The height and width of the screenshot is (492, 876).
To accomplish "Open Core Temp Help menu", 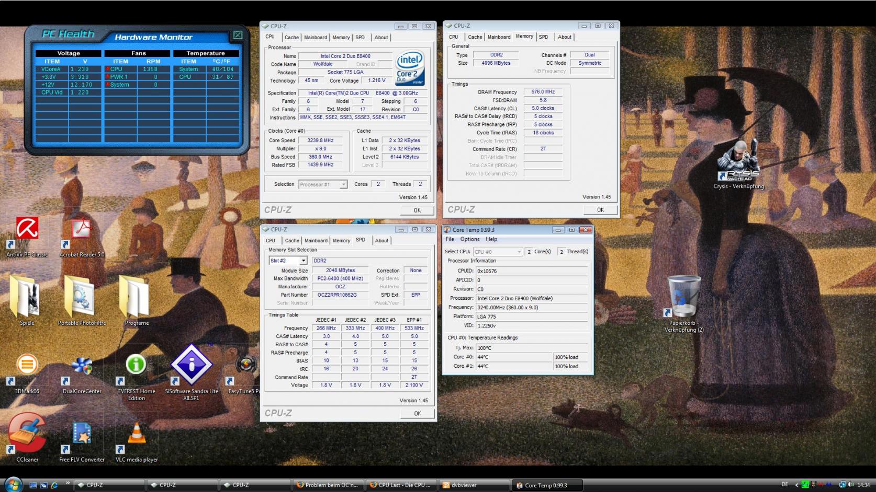I will (x=491, y=239).
